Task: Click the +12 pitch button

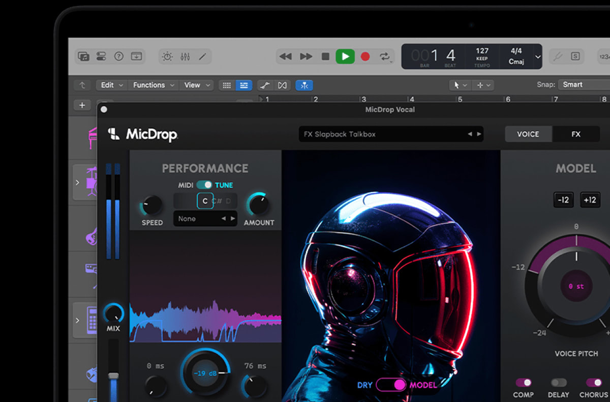Action: (590, 200)
